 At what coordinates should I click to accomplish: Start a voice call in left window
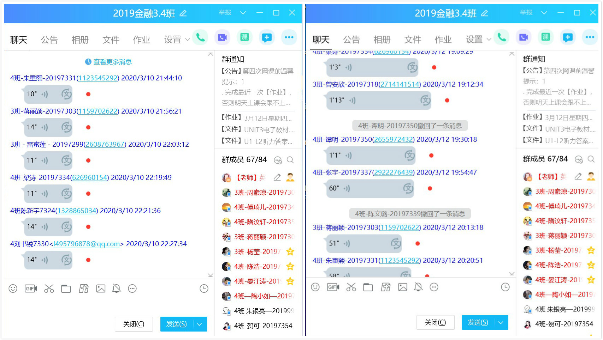200,37
